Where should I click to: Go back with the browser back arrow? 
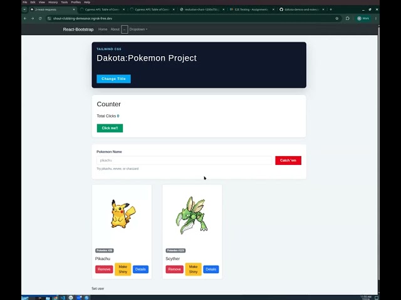25,18
